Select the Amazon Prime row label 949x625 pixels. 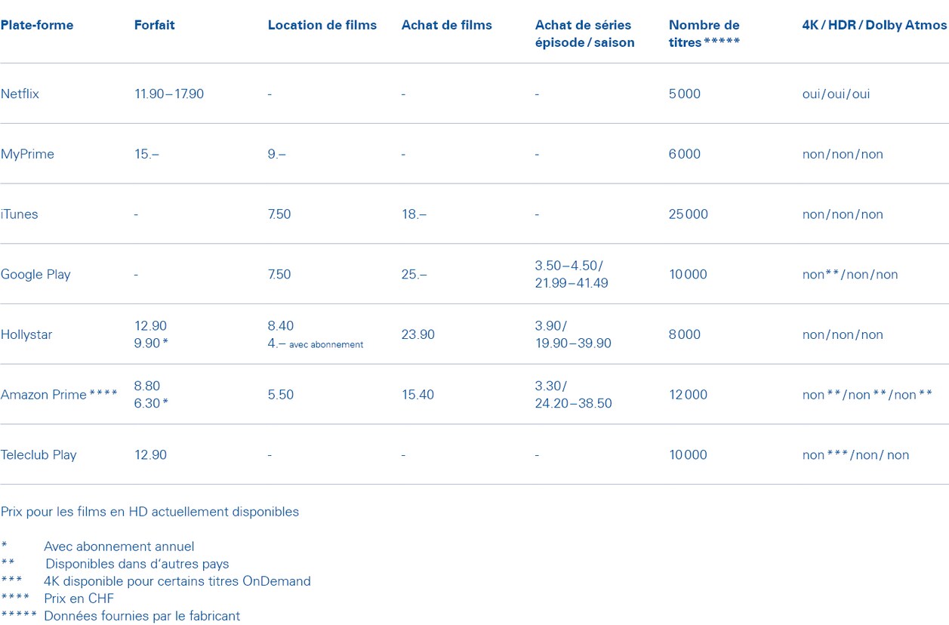[x=44, y=395]
